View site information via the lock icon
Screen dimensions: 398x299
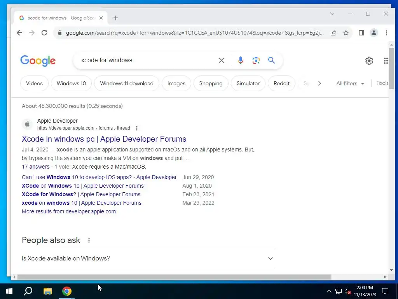click(60, 33)
